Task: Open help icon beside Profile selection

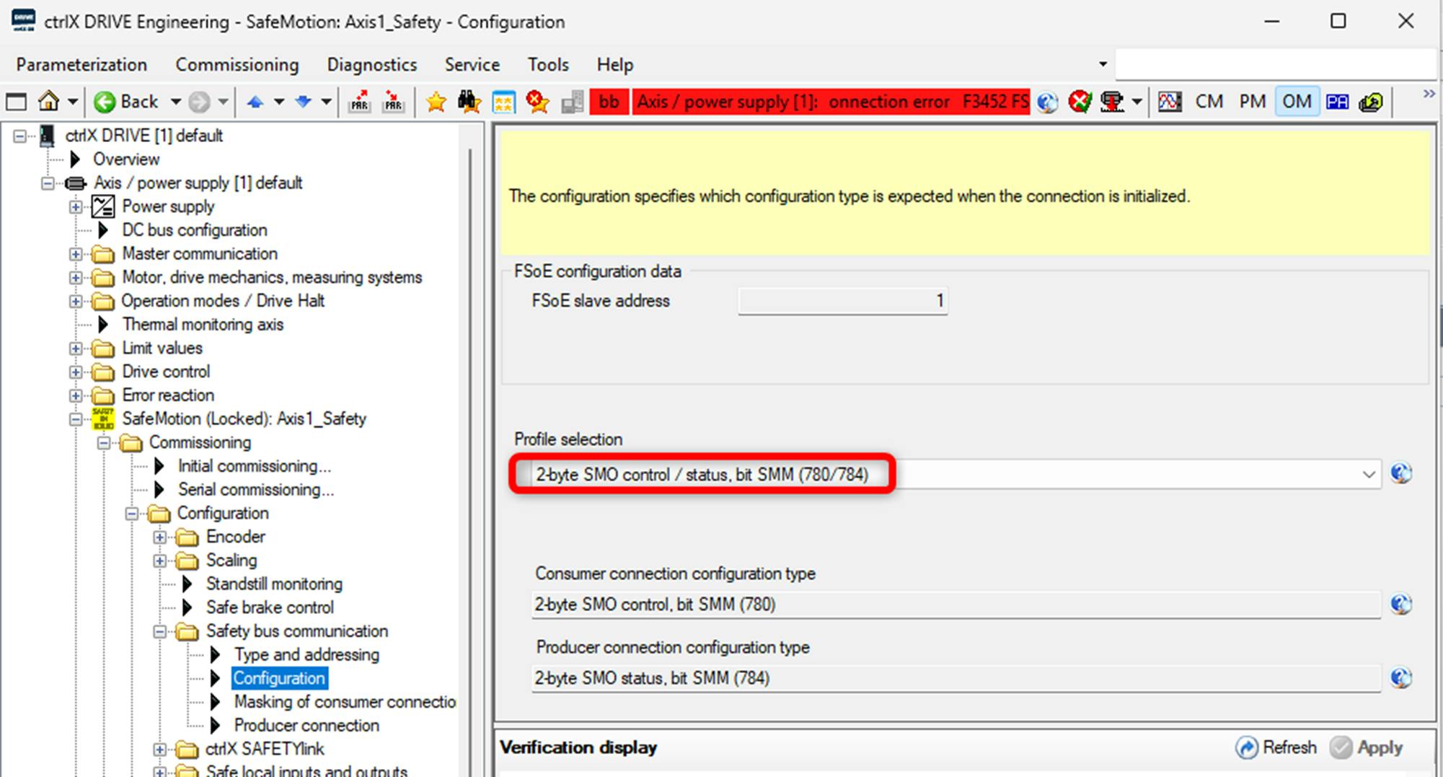Action: pyautogui.click(x=1400, y=474)
